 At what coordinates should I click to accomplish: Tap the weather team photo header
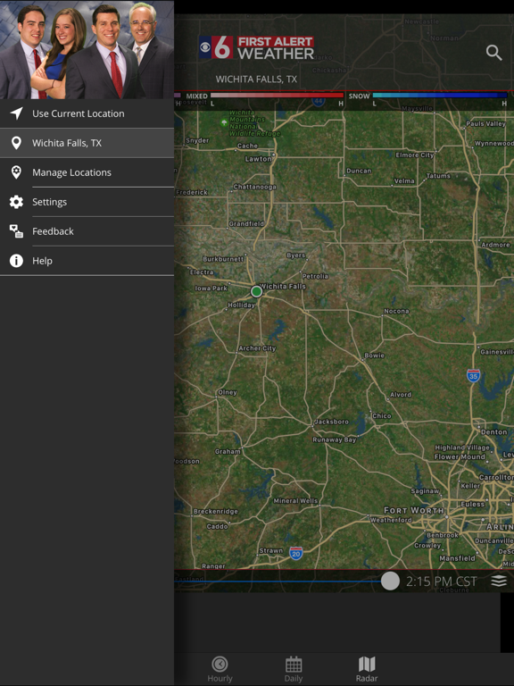pos(87,49)
